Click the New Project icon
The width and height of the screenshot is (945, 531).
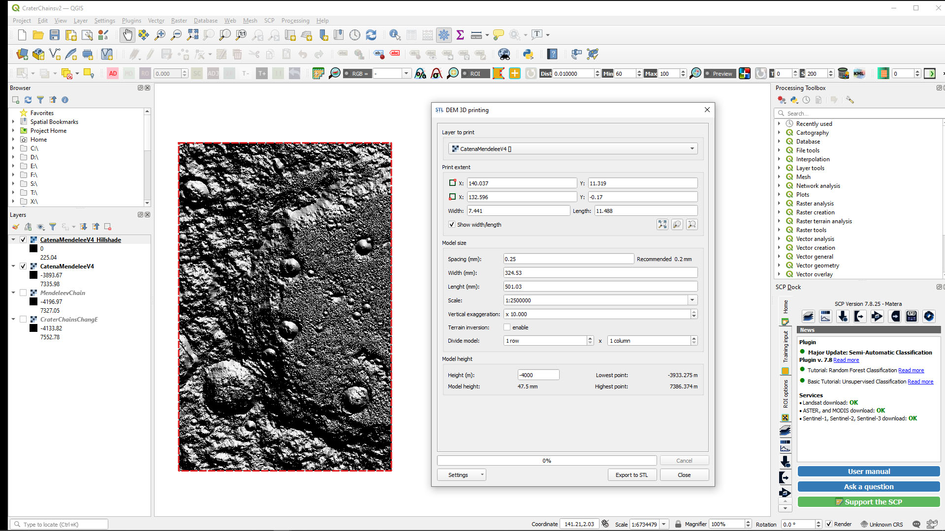[x=22, y=35]
